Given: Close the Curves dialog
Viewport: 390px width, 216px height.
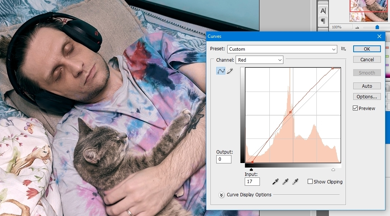Looking at the screenshot, I should [379, 36].
